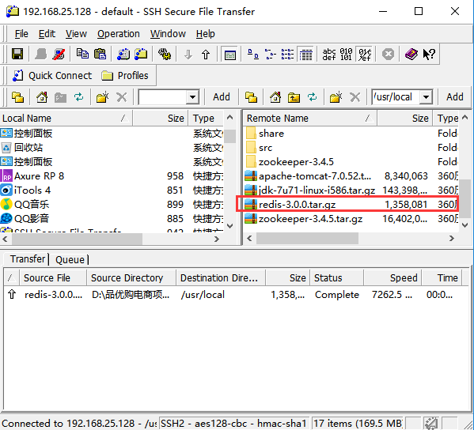The image size is (474, 430).
Task: Create new folder in local pane
Action: 103,97
